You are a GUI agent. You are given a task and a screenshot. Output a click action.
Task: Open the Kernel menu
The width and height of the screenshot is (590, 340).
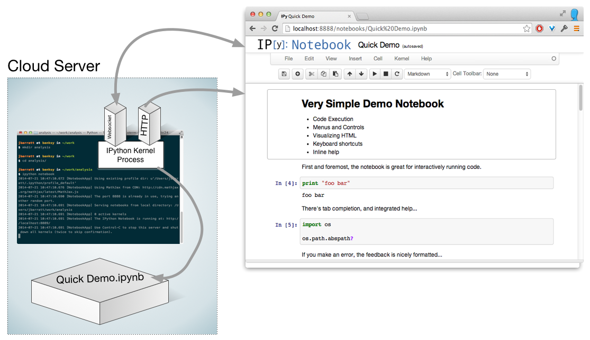click(x=402, y=59)
